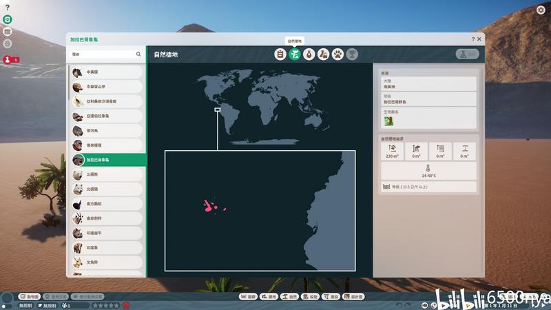
Task: Select 中華穿山甲 in the animal list
Action: click(107, 87)
